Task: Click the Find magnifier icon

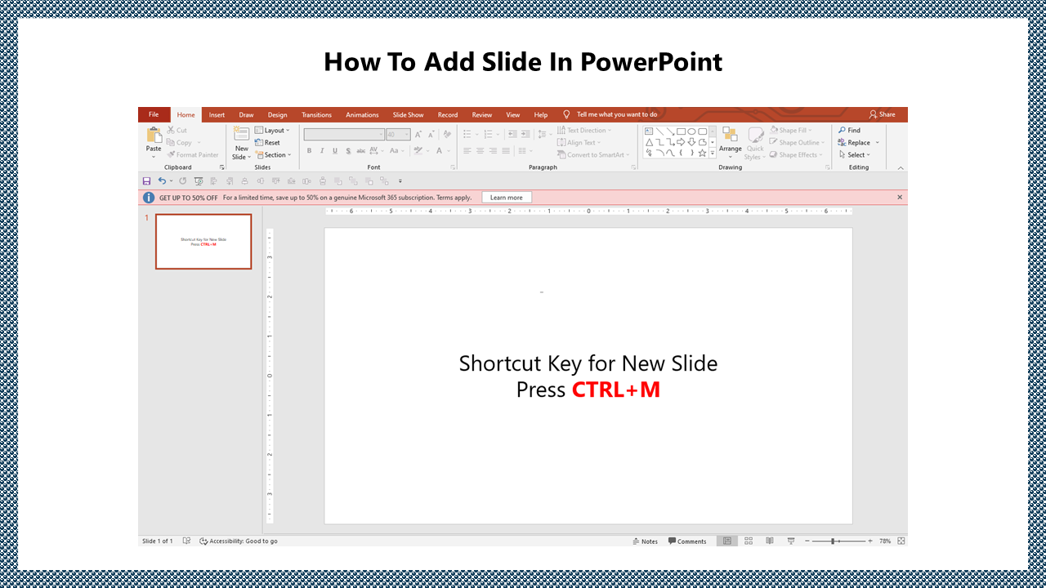Action: 843,130
